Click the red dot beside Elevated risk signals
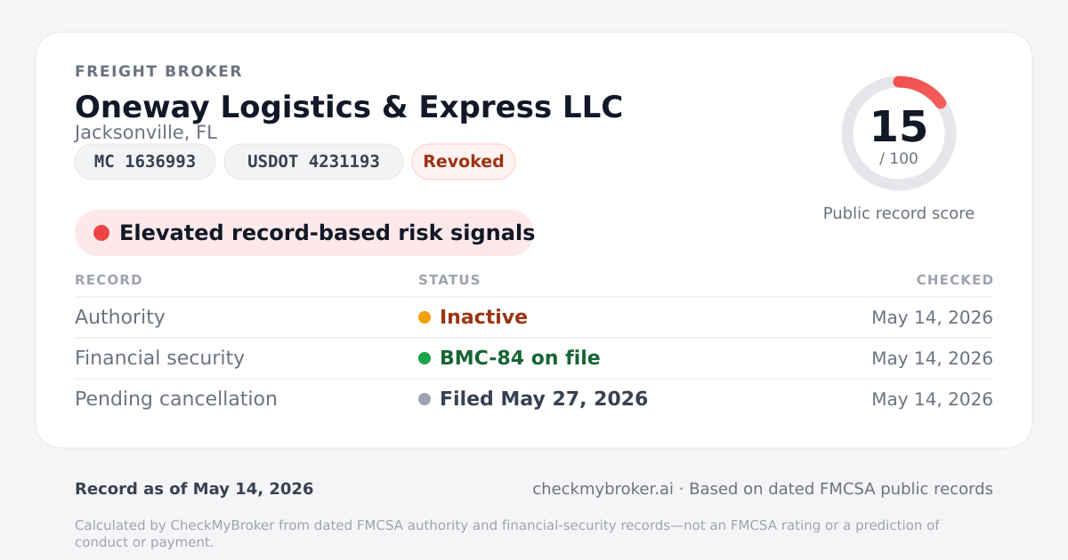1068x560 pixels. [101, 233]
